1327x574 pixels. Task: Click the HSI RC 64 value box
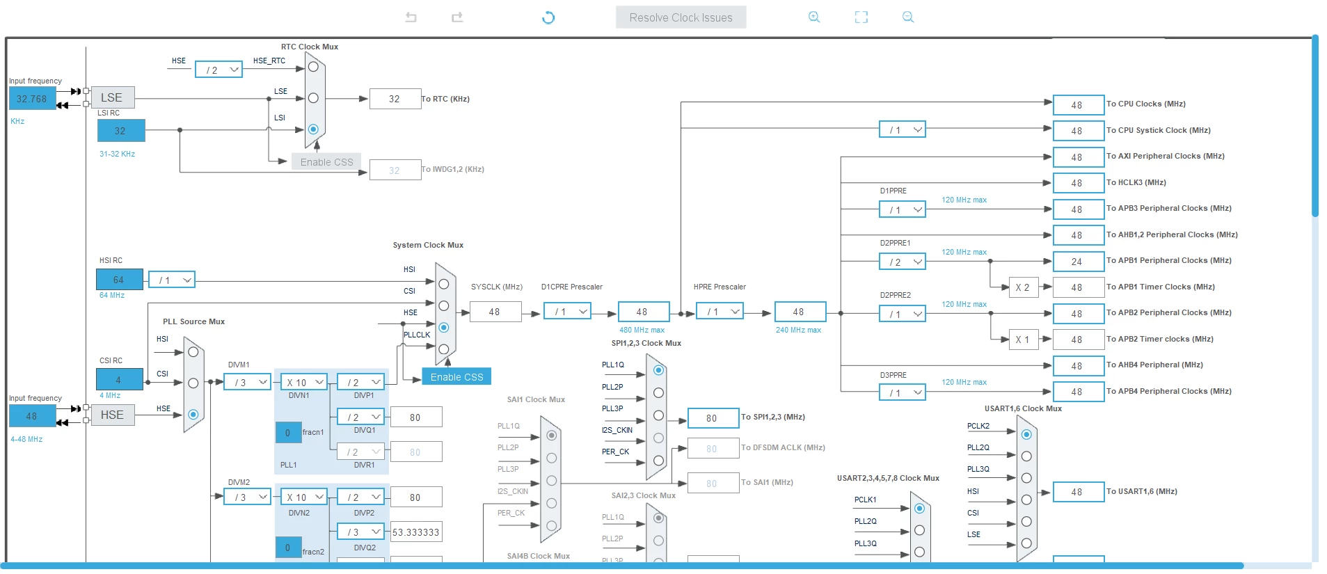pyautogui.click(x=120, y=280)
